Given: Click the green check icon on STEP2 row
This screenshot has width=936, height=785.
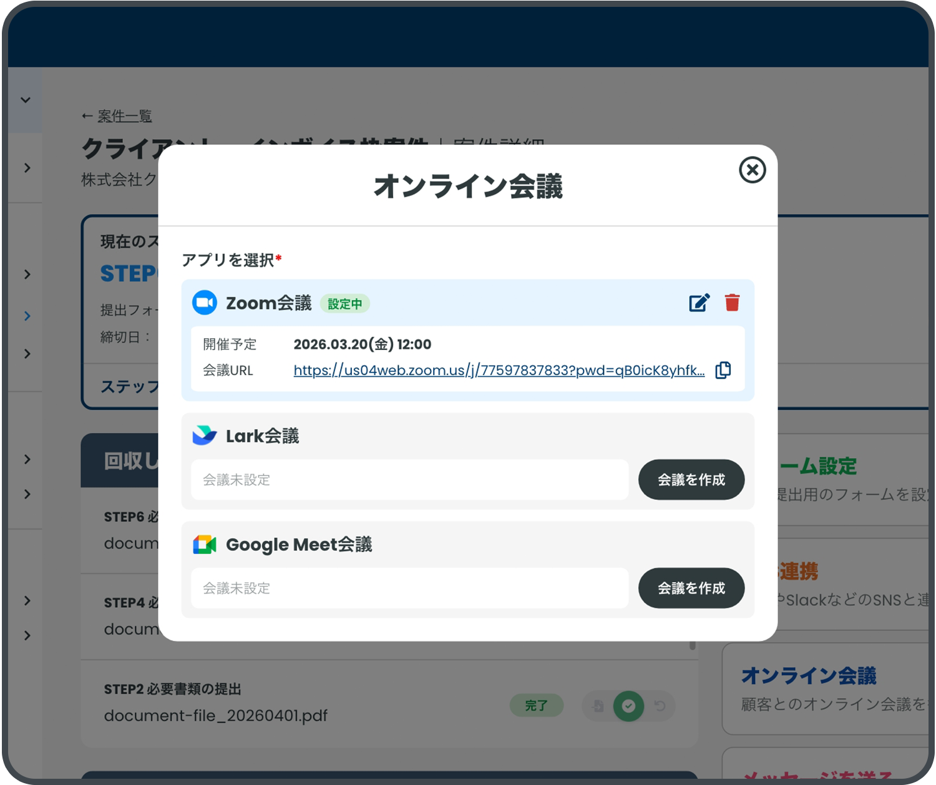Looking at the screenshot, I should [629, 706].
